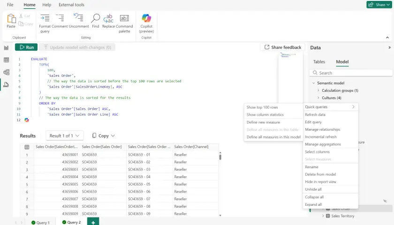Image resolution: width=394 pixels, height=225 pixels.
Task: Click the results grid table icon
Action: click(27, 147)
